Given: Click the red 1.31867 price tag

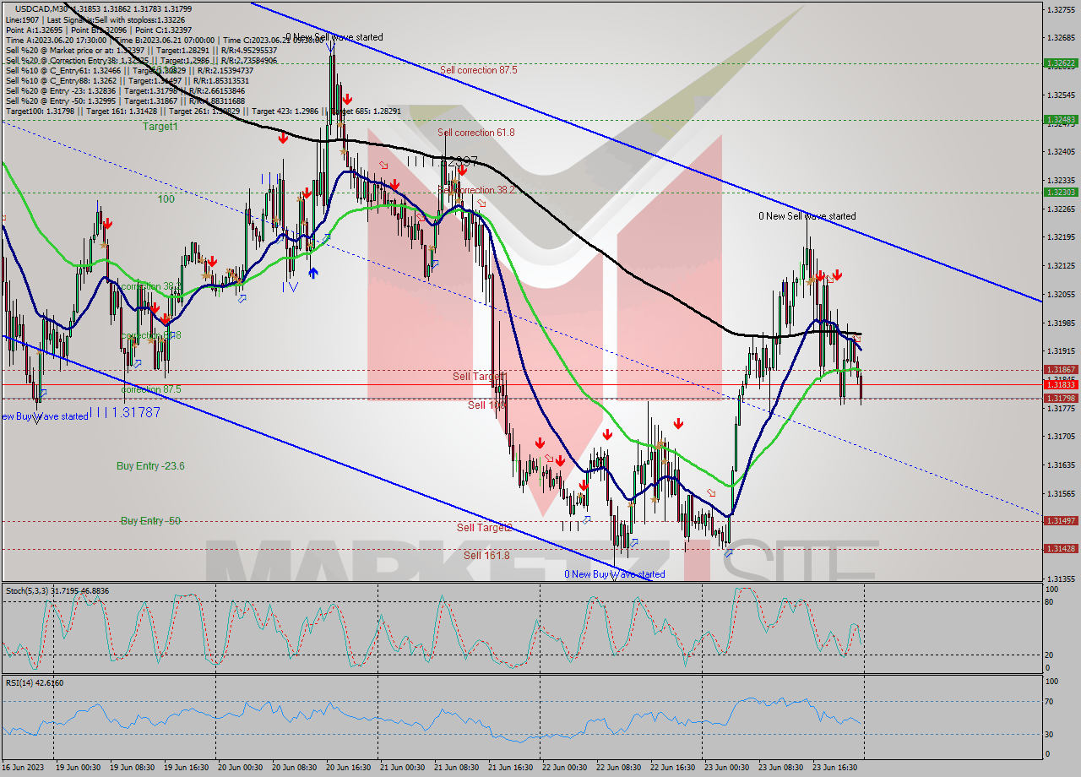Looking at the screenshot, I should tap(1061, 370).
